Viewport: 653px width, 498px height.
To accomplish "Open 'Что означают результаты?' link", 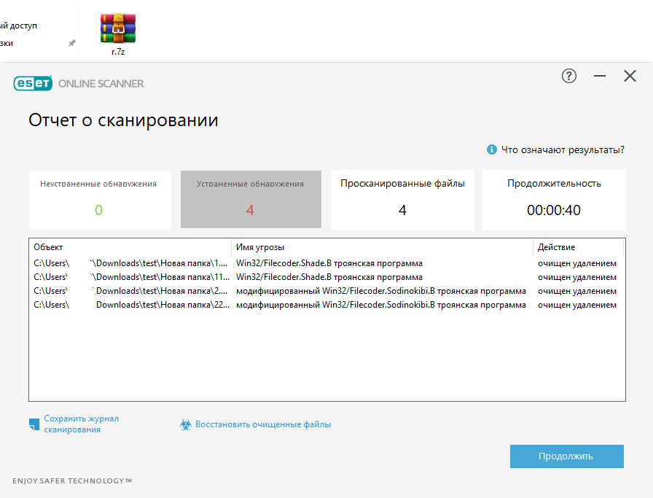I will coord(563,149).
